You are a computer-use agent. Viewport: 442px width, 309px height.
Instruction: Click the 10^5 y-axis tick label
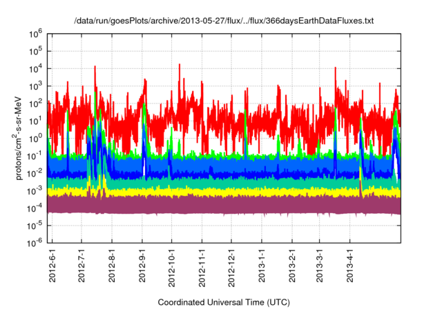point(35,52)
